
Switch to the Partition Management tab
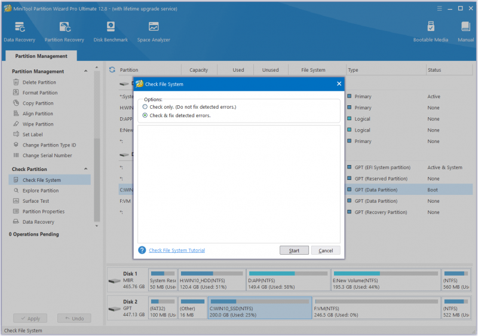pos(41,56)
